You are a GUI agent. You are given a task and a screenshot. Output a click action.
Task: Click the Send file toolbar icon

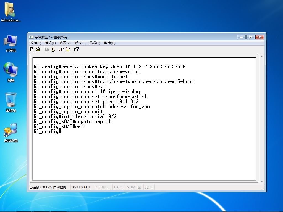tap(62, 49)
